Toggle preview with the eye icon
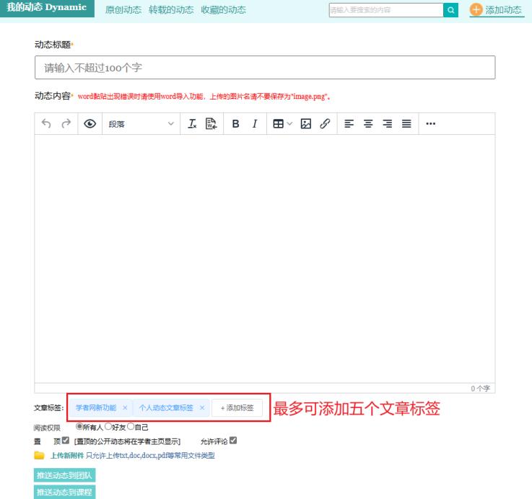The height and width of the screenshot is (499, 532). (x=90, y=124)
